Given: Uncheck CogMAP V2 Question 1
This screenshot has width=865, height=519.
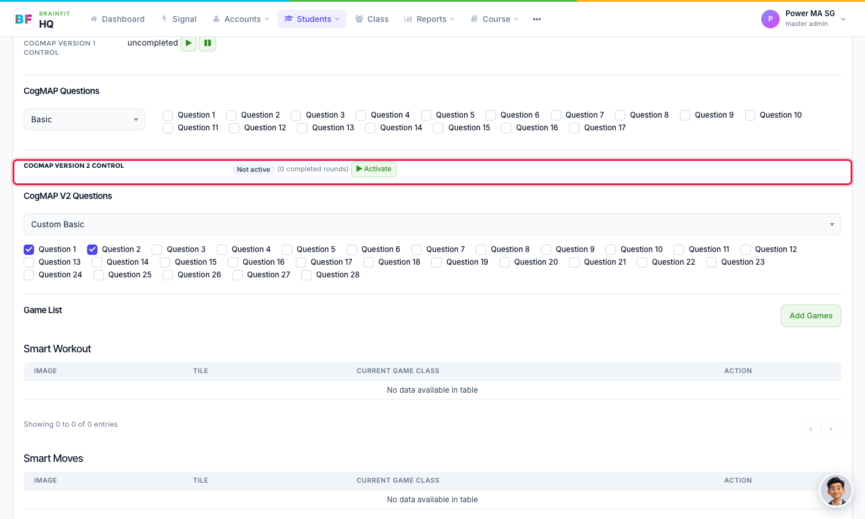Looking at the screenshot, I should [29, 250].
